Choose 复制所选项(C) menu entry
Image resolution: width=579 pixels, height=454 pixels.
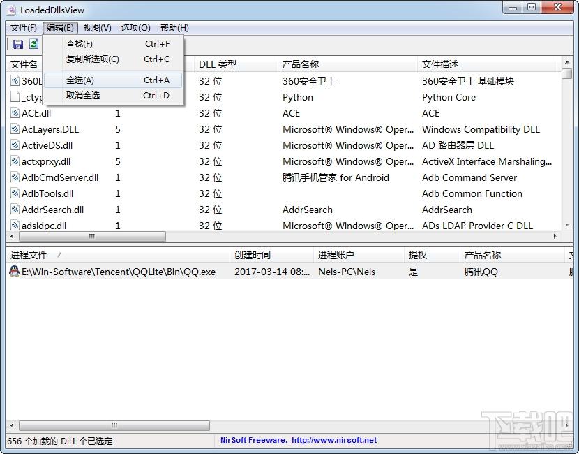pyautogui.click(x=113, y=59)
